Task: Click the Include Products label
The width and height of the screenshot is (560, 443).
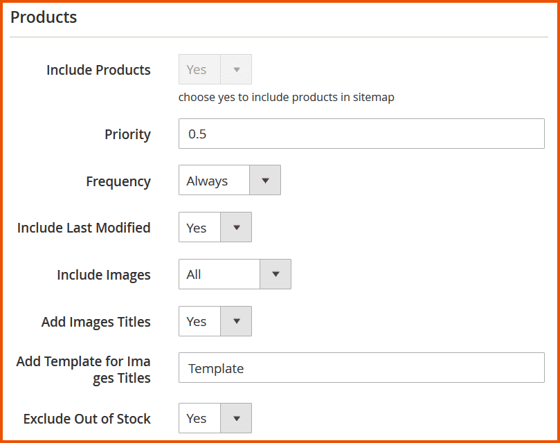Action: click(x=98, y=69)
